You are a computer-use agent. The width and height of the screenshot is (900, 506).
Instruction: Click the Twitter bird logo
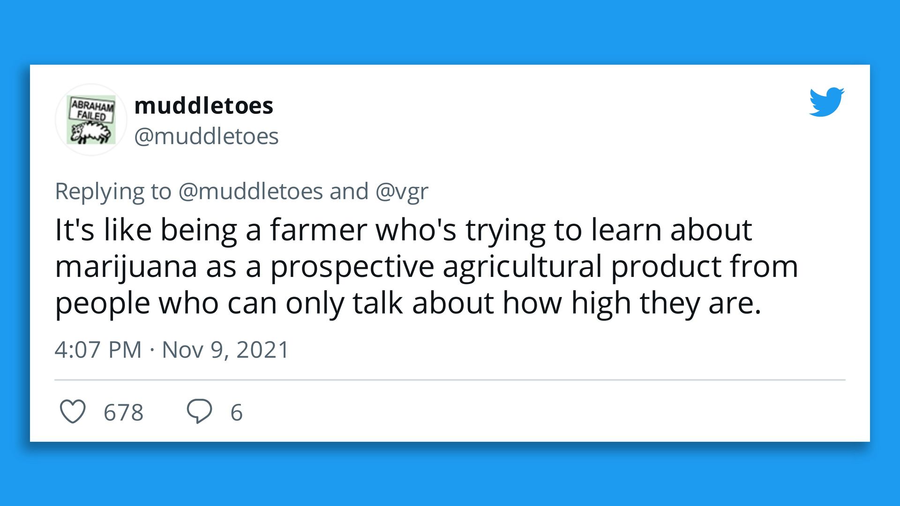(x=826, y=102)
